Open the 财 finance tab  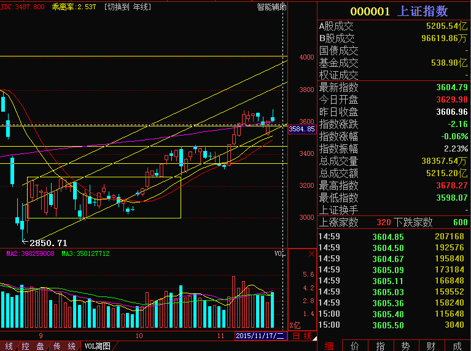[x=432, y=345]
